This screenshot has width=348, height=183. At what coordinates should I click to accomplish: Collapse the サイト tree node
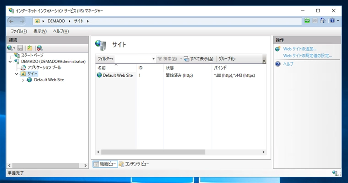click(x=16, y=73)
